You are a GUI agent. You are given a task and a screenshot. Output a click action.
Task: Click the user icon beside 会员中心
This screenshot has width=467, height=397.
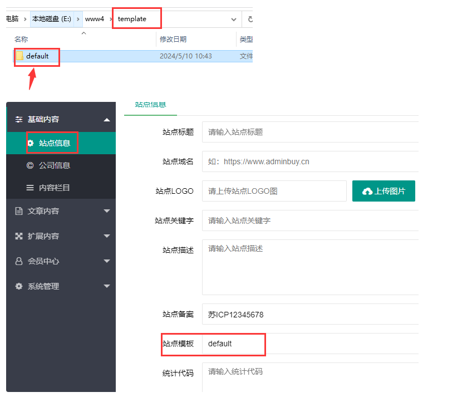(x=19, y=261)
